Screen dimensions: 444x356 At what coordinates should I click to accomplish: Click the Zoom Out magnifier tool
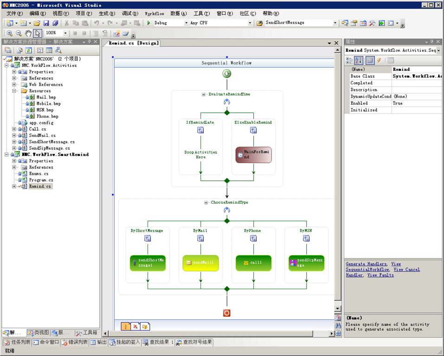coord(19,33)
